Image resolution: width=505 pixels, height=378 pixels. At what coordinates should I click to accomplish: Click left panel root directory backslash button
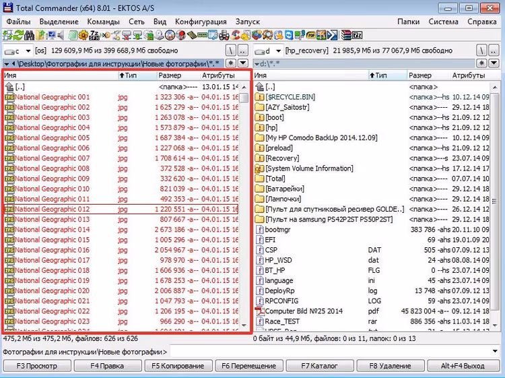tap(231, 51)
